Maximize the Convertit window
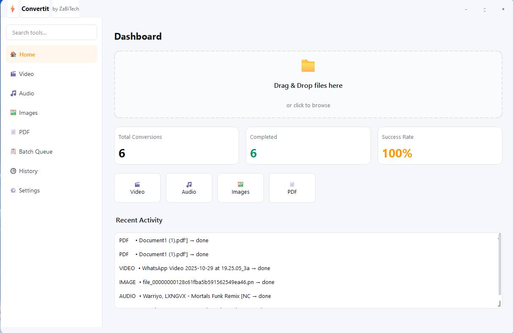This screenshot has width=513, height=333. click(485, 9)
